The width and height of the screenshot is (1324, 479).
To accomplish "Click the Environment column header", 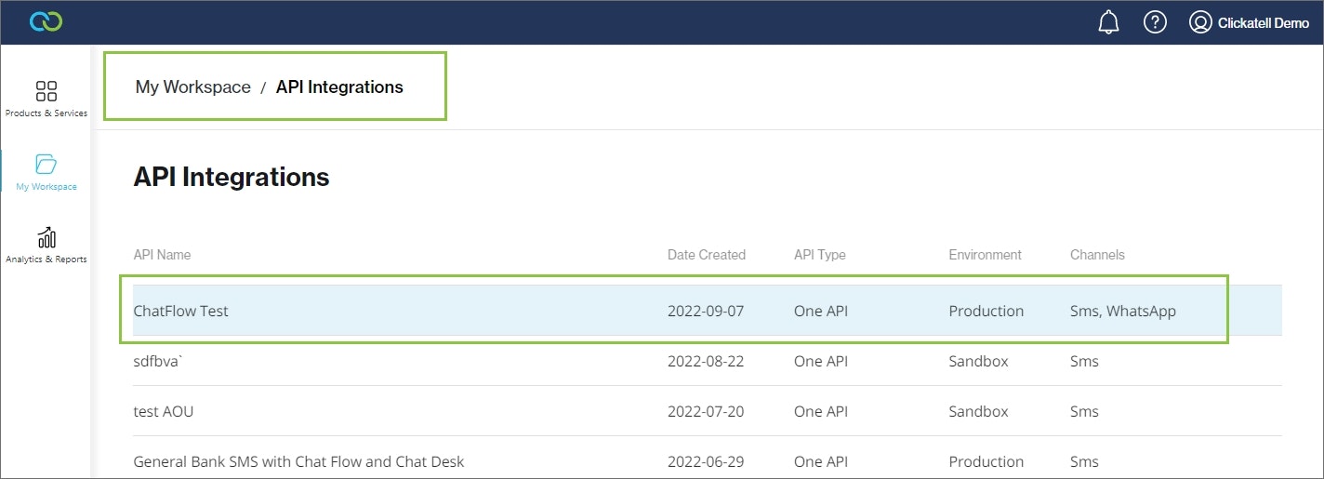I will pyautogui.click(x=985, y=255).
